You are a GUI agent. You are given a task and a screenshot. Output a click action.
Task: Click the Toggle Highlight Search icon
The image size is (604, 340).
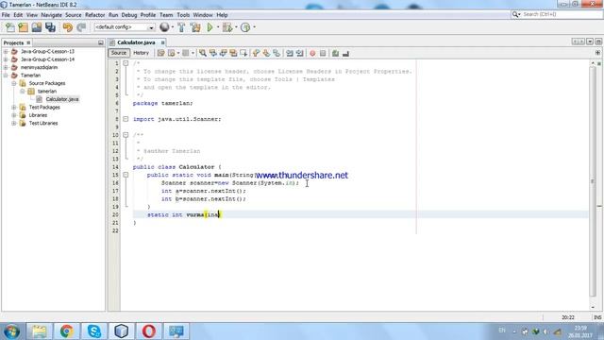pos(233,53)
